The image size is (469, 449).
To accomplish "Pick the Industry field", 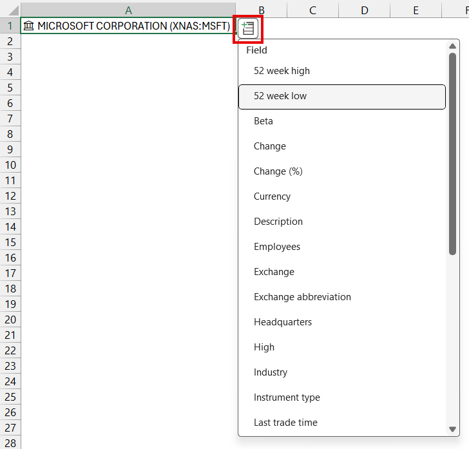I will tap(342, 372).
